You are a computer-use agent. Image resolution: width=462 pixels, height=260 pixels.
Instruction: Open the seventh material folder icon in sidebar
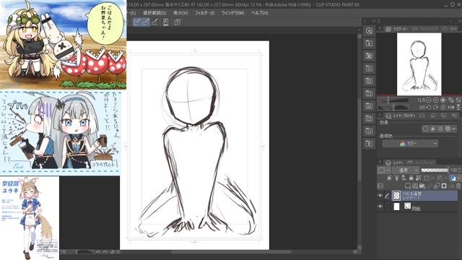pyautogui.click(x=369, y=118)
